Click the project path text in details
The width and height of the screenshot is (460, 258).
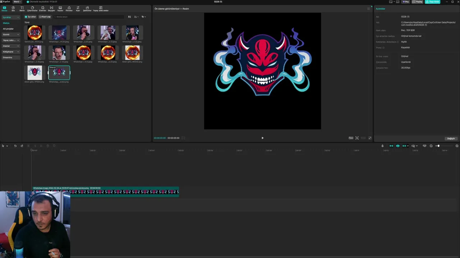(428, 24)
